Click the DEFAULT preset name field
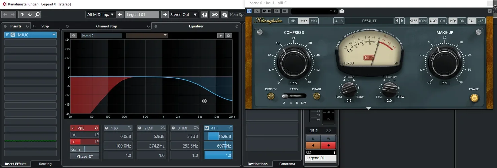497x168 pixels. 369,21
